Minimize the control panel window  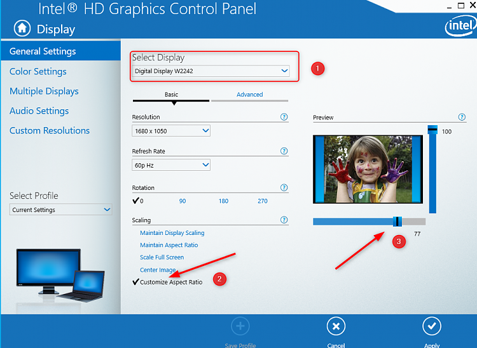tap(449, 7)
